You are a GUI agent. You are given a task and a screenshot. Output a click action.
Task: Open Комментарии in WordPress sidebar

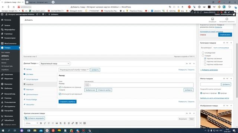pyautogui.click(x=10, y=38)
